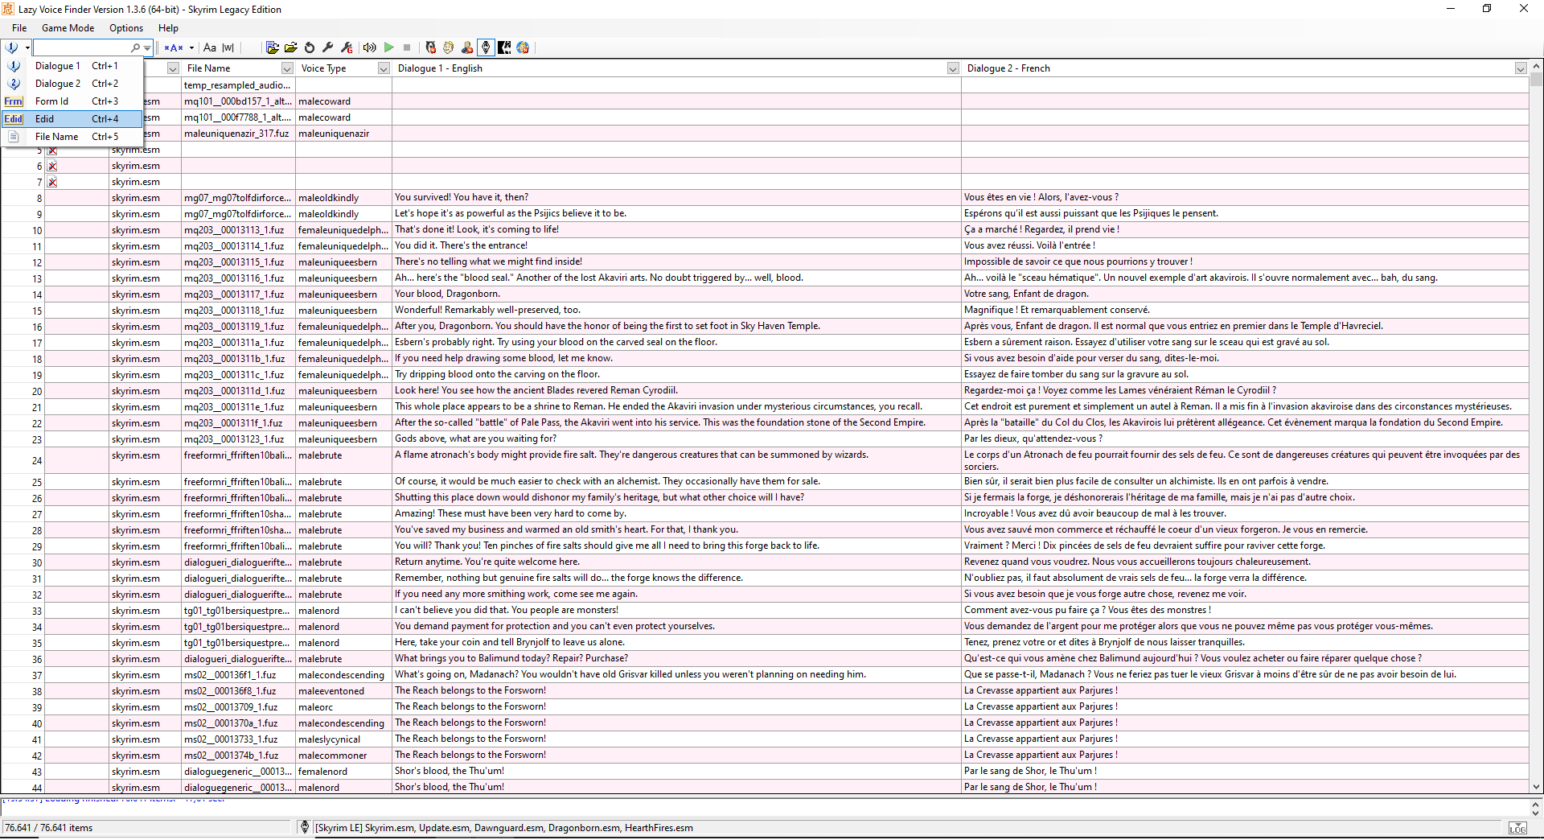Click the Frm icon in dropdown
Viewport: 1544px width, 840px height.
click(x=14, y=101)
